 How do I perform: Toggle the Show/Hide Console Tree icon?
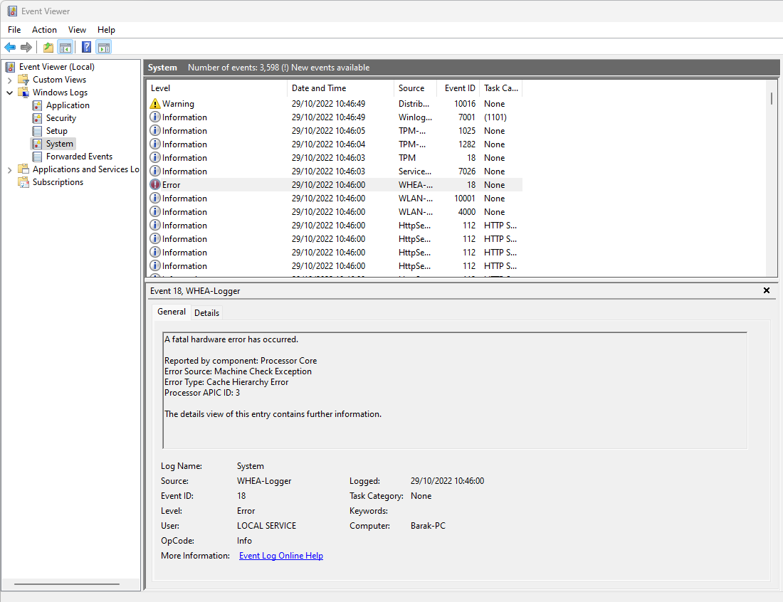point(65,48)
